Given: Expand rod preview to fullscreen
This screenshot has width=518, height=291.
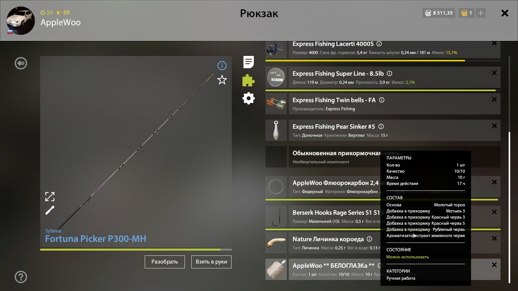Looking at the screenshot, I should (x=50, y=196).
